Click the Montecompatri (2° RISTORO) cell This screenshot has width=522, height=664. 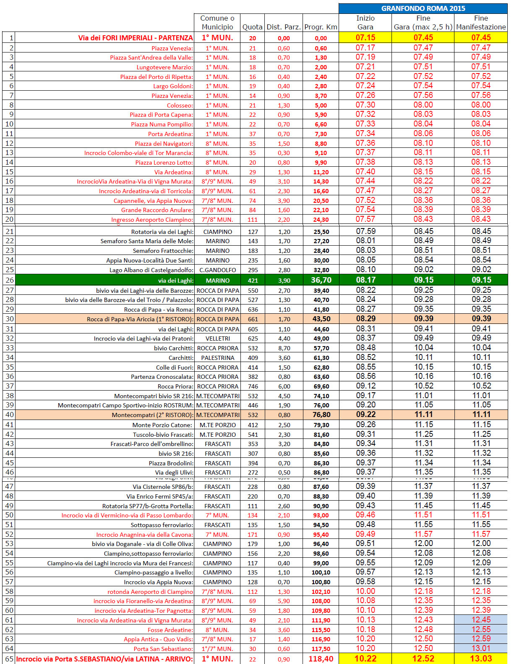coord(152,415)
